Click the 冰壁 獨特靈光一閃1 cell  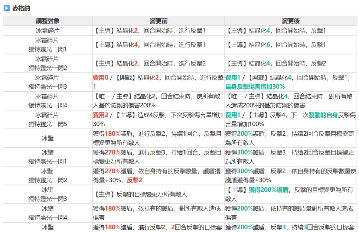click(48, 157)
